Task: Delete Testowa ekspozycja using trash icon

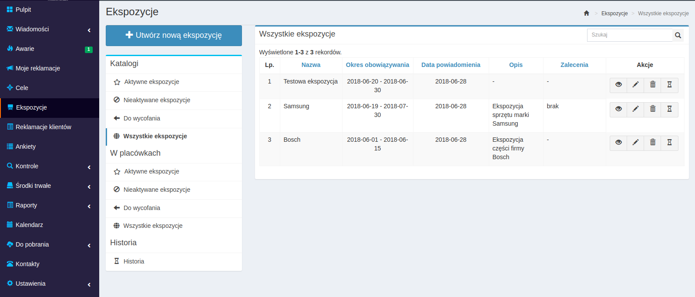Action: coord(652,85)
